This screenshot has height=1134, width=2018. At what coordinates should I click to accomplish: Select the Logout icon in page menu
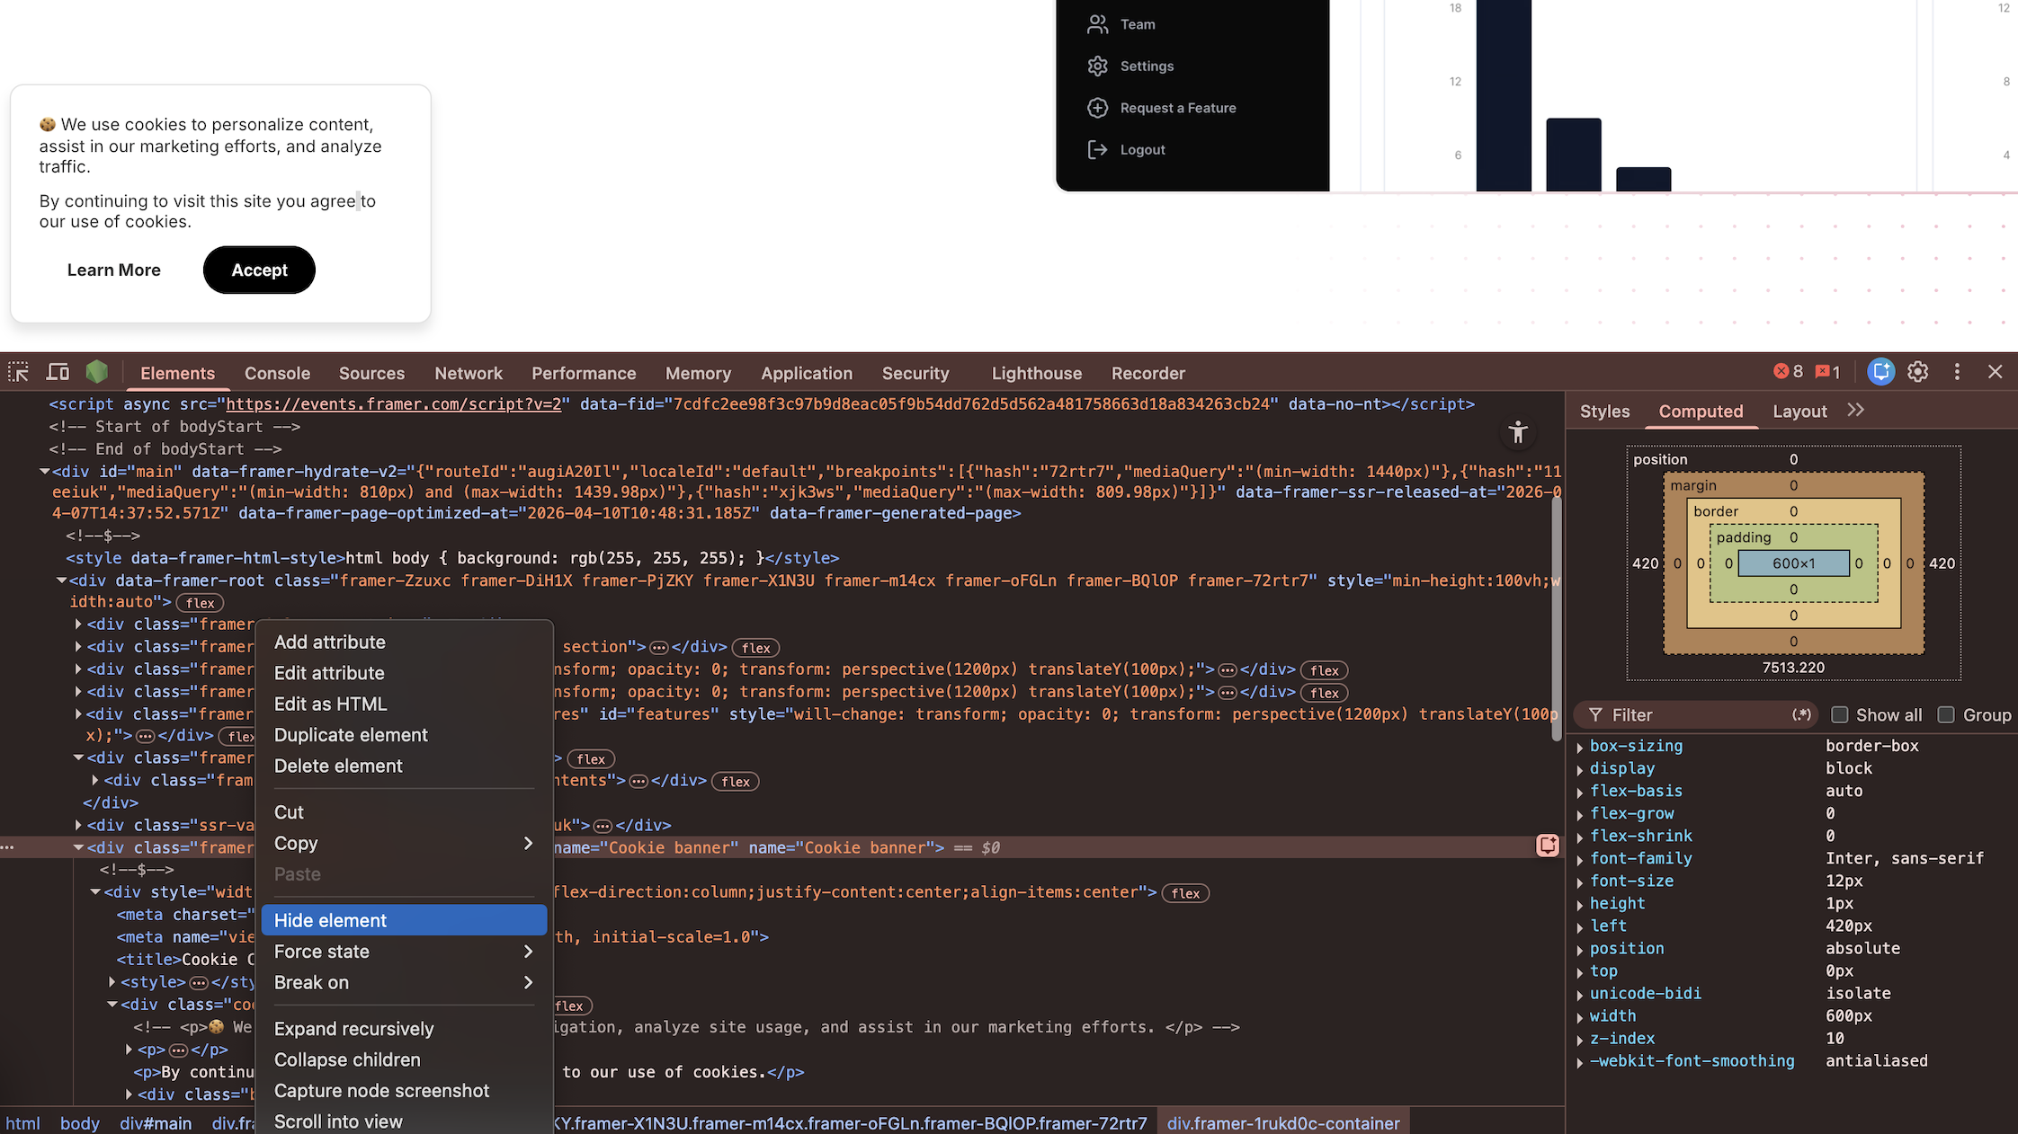click(x=1098, y=149)
